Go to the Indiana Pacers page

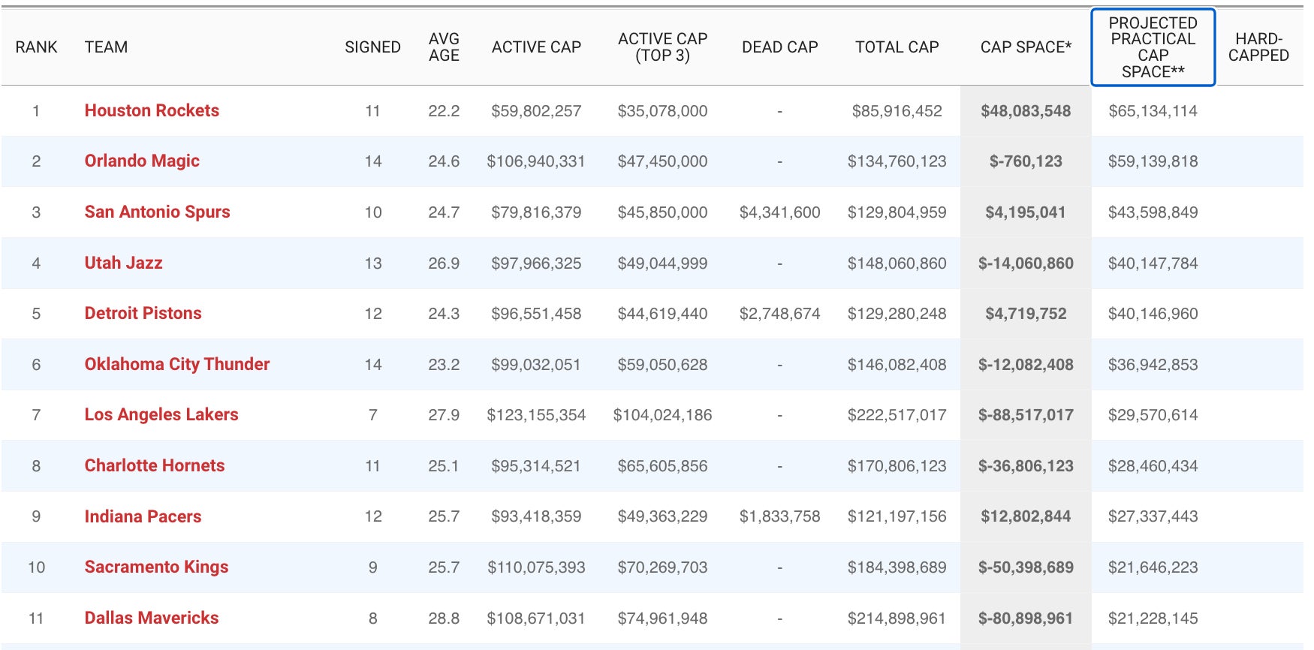click(x=143, y=516)
